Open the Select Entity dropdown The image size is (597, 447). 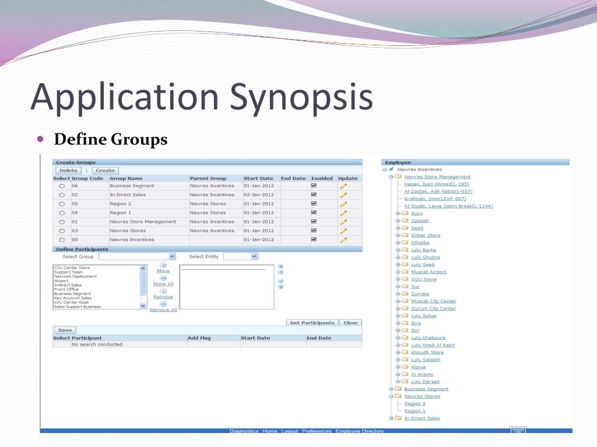241,257
